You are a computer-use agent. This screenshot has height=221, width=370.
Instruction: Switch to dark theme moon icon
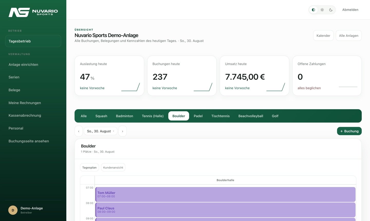(331, 10)
